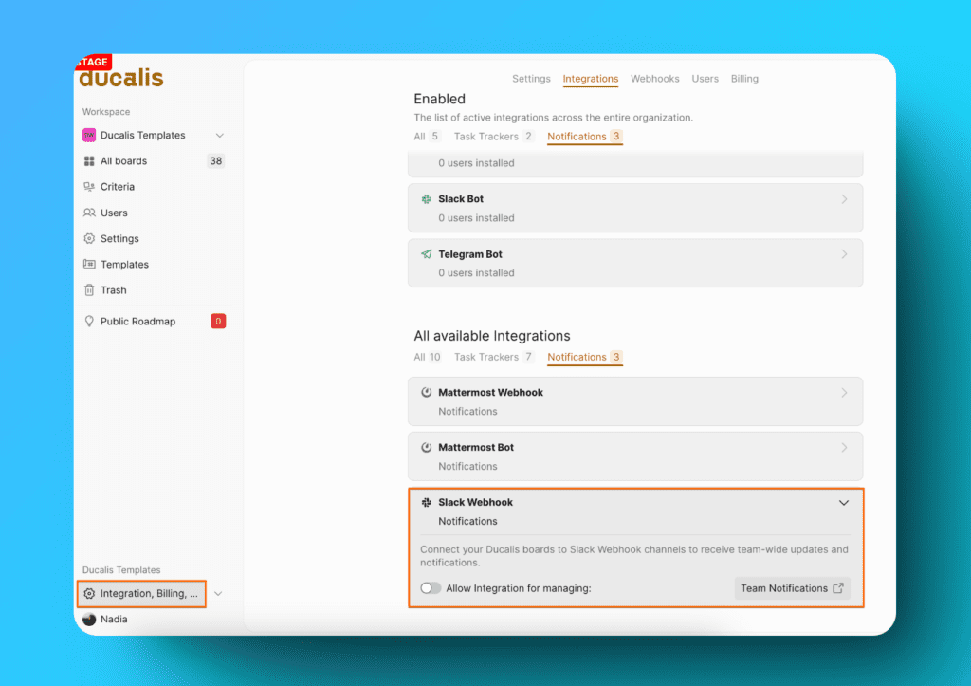
Task: Click the Criteria icon in sidebar
Action: pyautogui.click(x=89, y=187)
